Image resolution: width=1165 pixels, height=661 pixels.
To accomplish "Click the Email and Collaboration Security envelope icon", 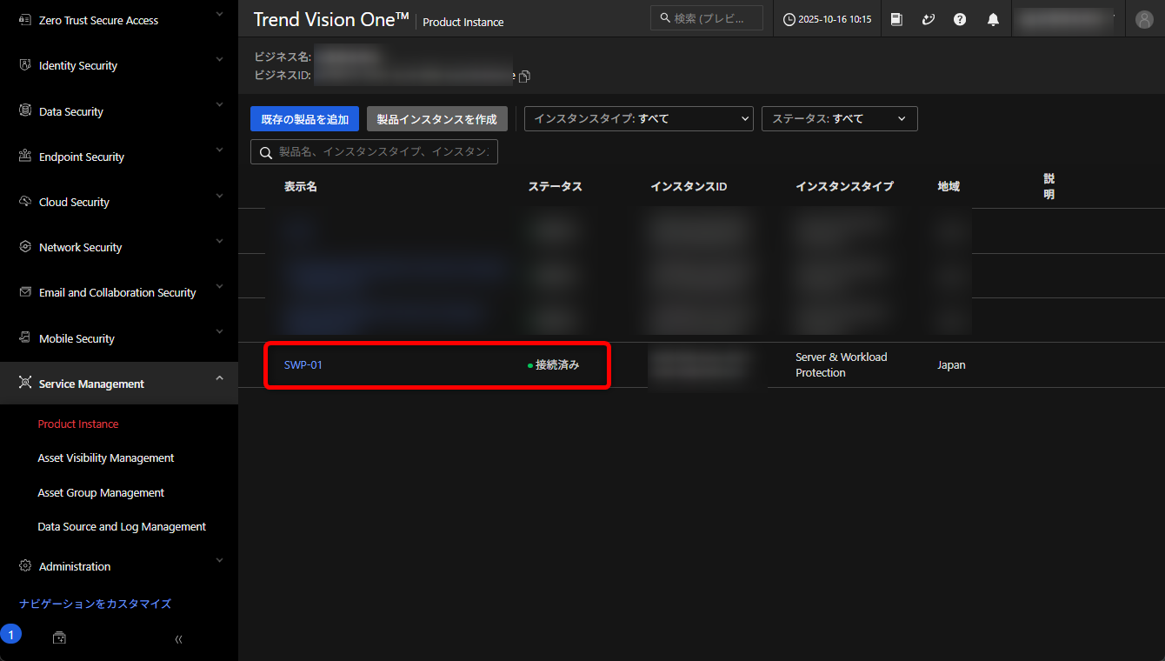I will point(25,292).
